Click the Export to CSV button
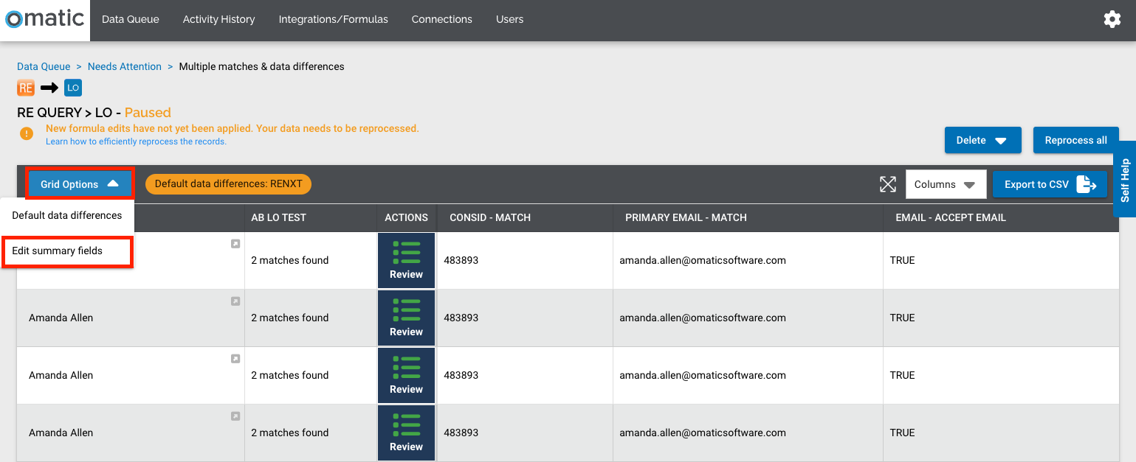This screenshot has width=1136, height=462. [1050, 184]
